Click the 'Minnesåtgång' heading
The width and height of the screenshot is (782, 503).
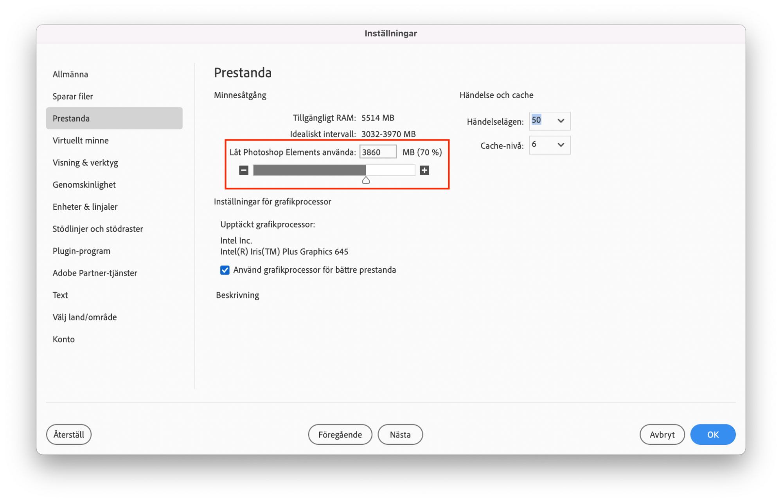240,95
